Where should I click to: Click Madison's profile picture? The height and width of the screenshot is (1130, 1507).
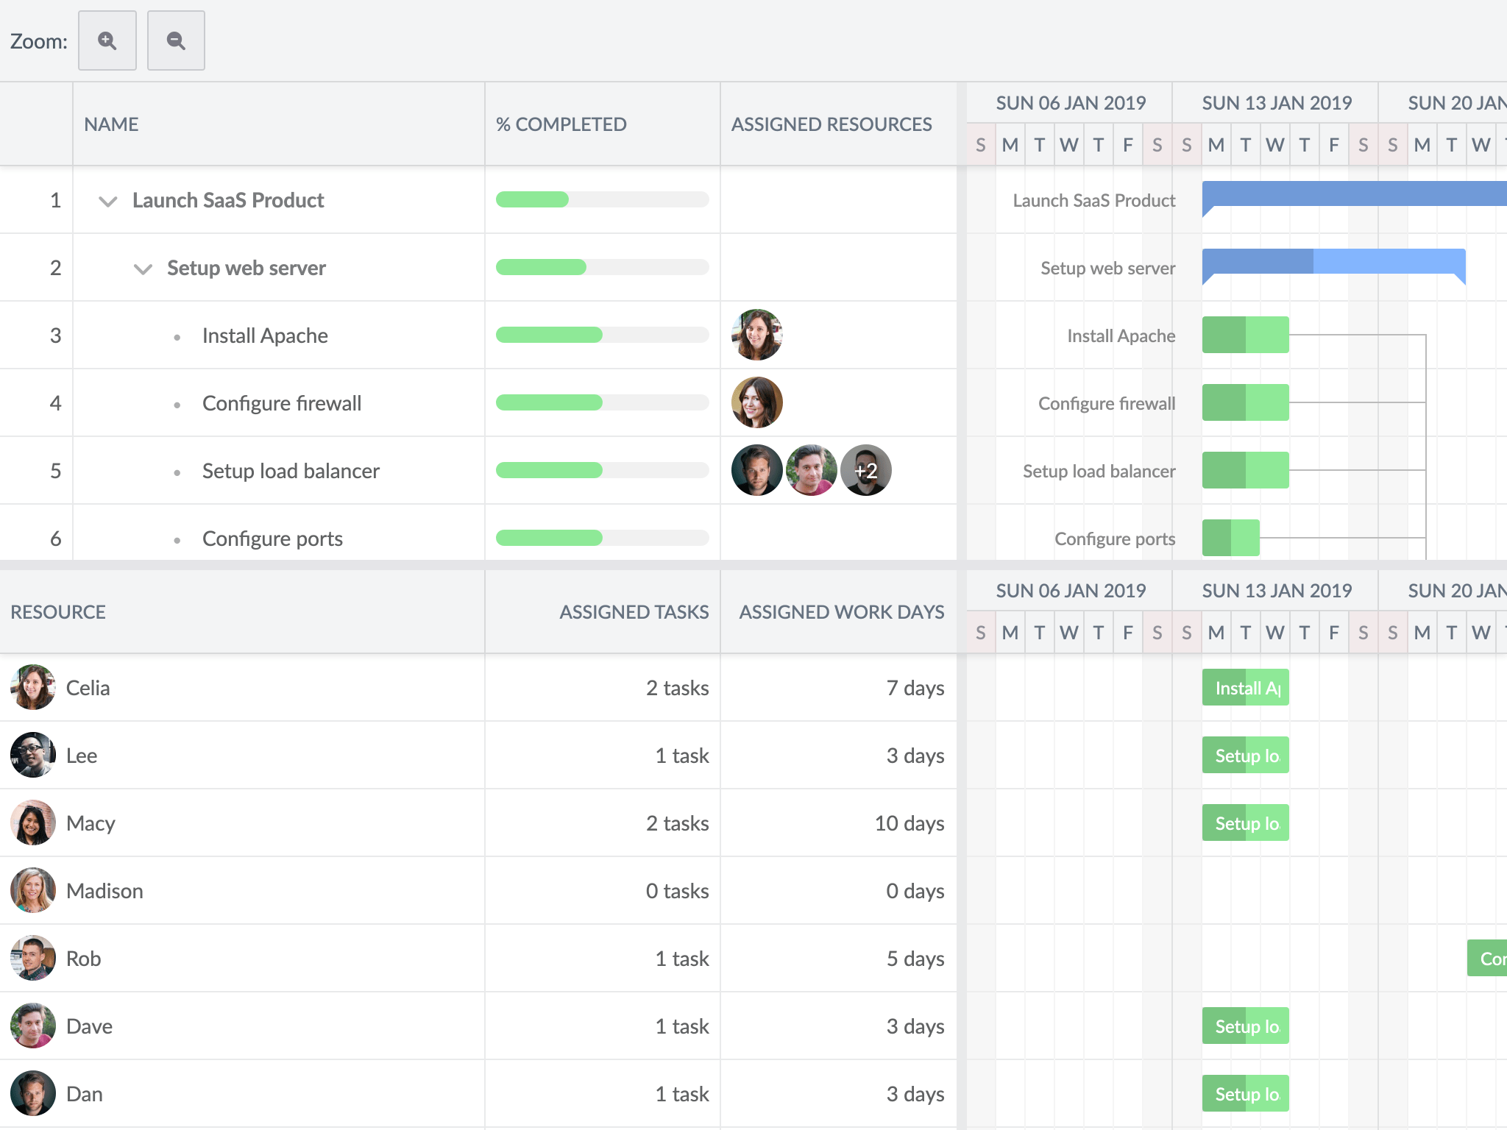(32, 890)
